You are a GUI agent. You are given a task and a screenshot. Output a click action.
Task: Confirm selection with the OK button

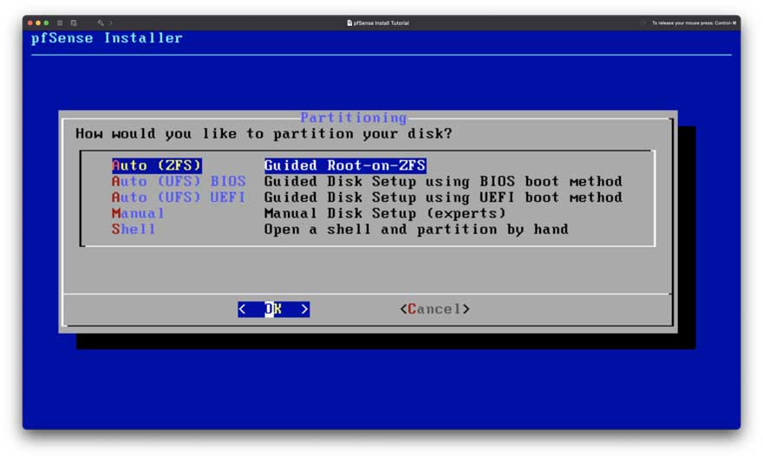(273, 309)
